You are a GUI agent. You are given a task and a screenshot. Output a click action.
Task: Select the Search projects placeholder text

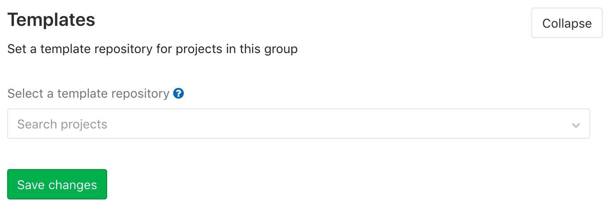[62, 124]
